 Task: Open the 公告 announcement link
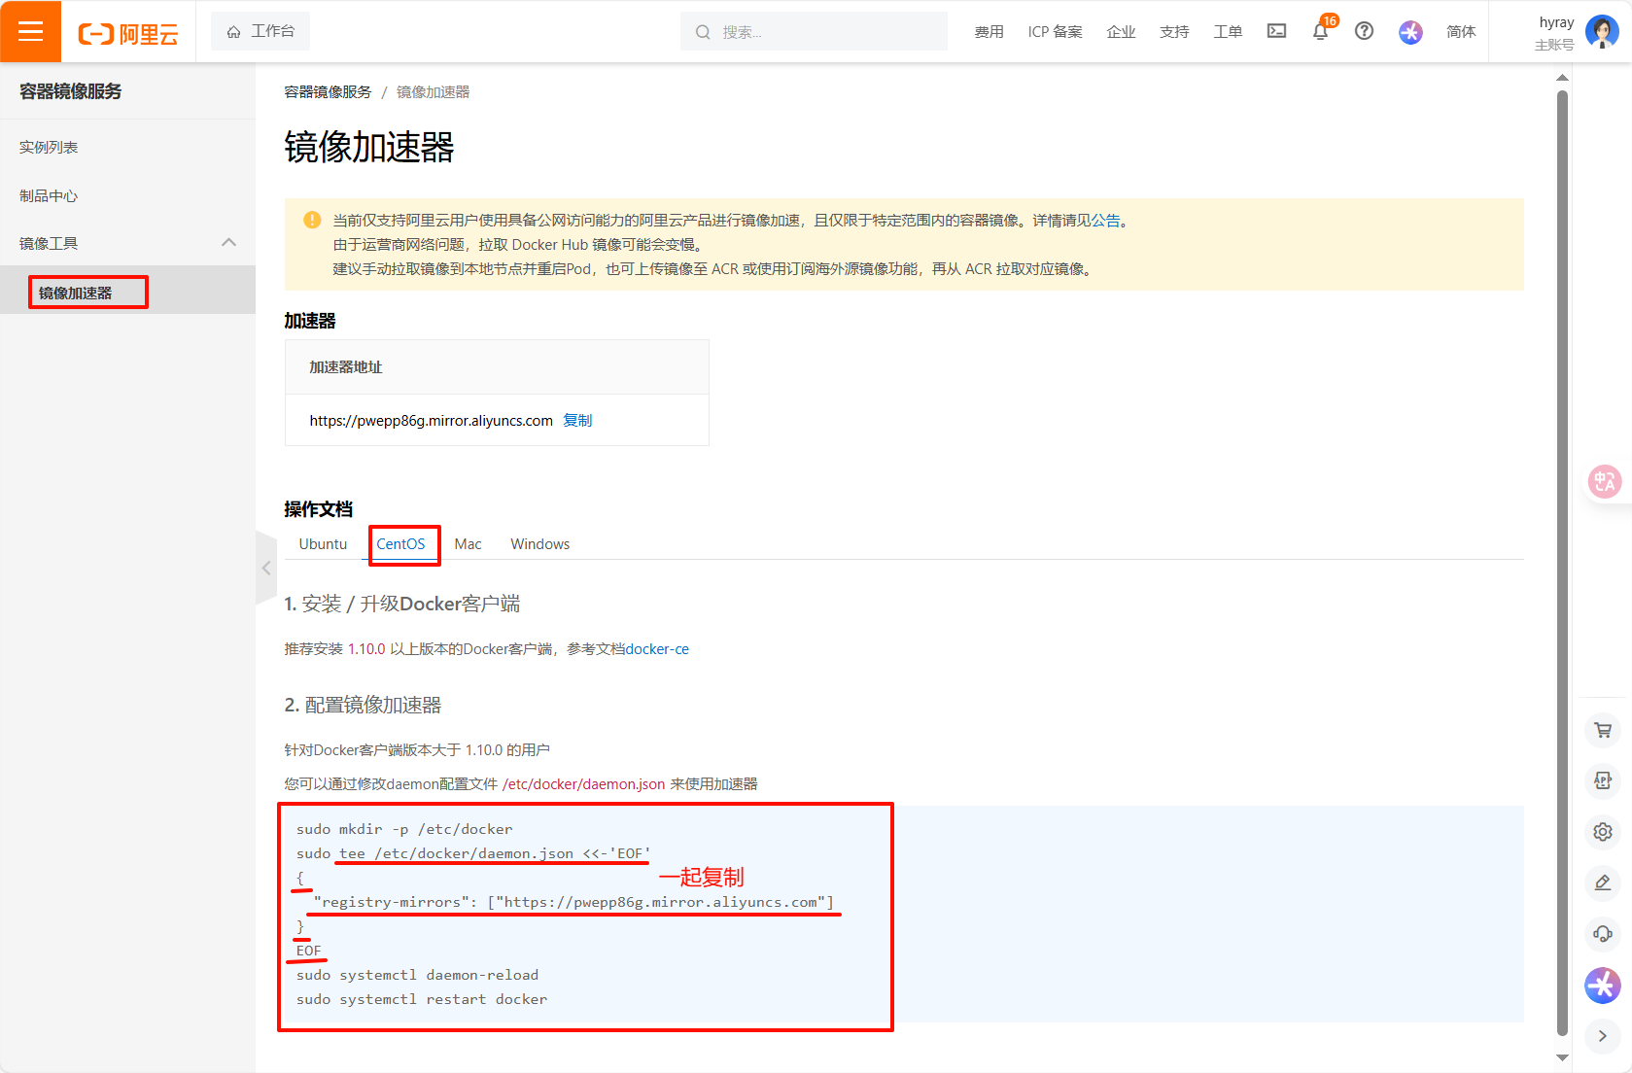point(1105,221)
